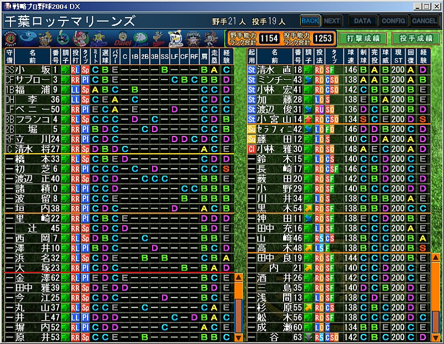Screen dimensions: 444x344
Task: Select pitcher 長崎 row
Action: [339, 169]
